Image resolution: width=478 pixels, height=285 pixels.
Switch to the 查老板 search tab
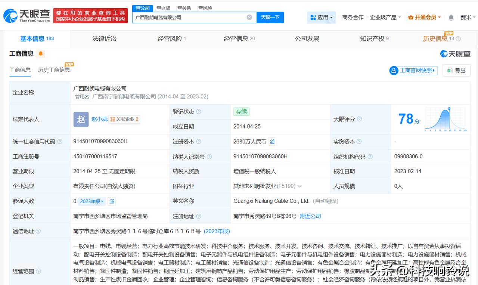pyautogui.click(x=163, y=8)
